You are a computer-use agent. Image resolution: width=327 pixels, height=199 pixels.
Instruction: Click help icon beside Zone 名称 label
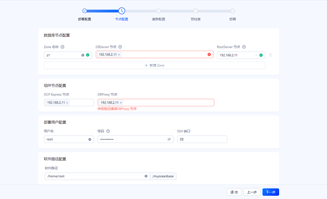click(x=63, y=47)
